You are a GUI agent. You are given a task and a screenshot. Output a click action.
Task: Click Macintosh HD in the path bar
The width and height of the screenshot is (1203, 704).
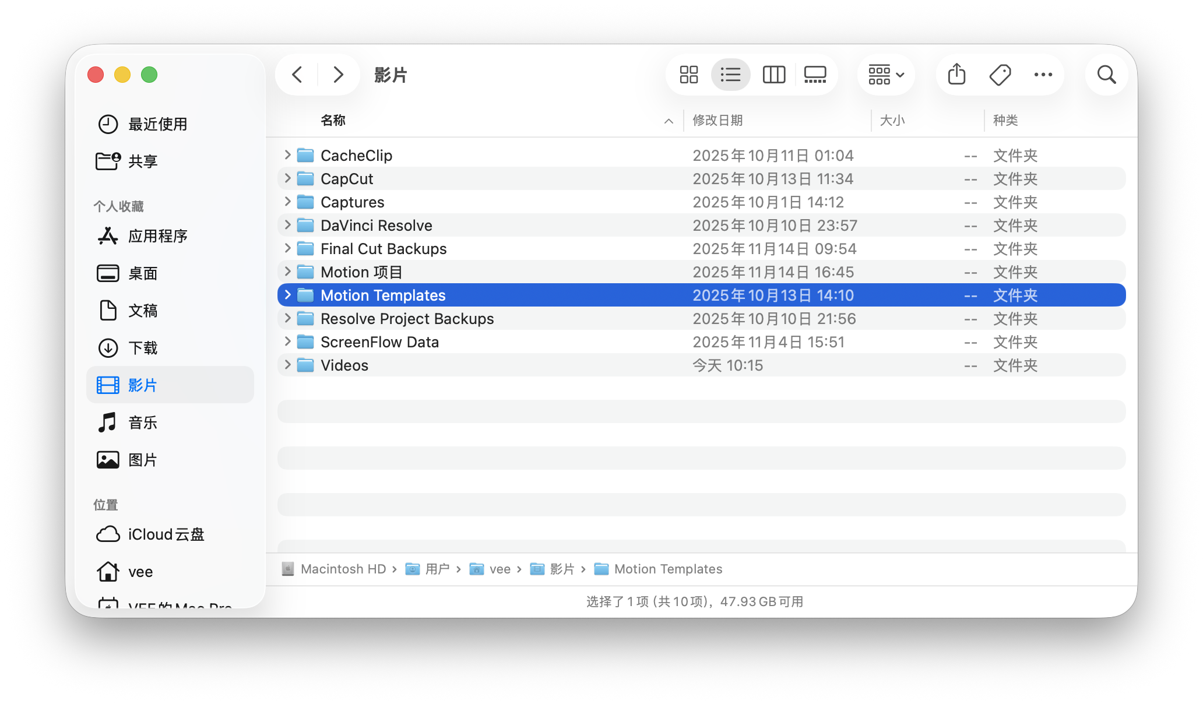pos(343,569)
